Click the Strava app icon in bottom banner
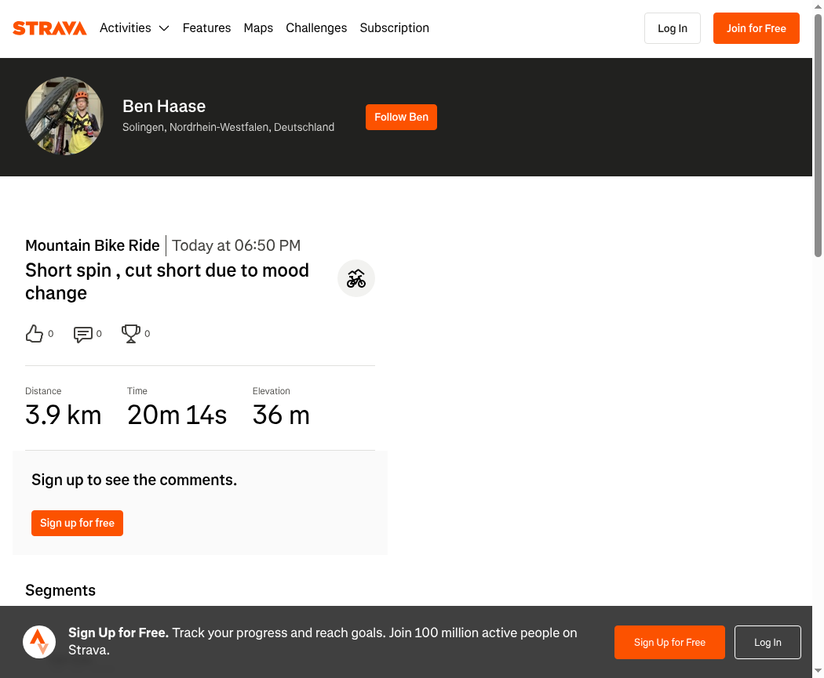Screen dimensions: 824x678 click(39, 642)
